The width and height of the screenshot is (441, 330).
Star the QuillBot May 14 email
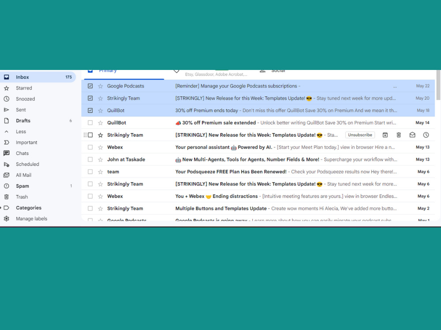tap(101, 123)
